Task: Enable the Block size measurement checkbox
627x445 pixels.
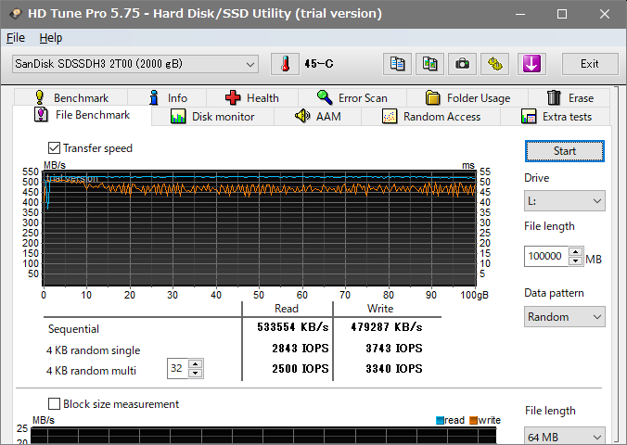Action: 54,404
